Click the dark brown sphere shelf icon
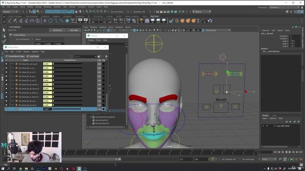 (x=177, y=20)
